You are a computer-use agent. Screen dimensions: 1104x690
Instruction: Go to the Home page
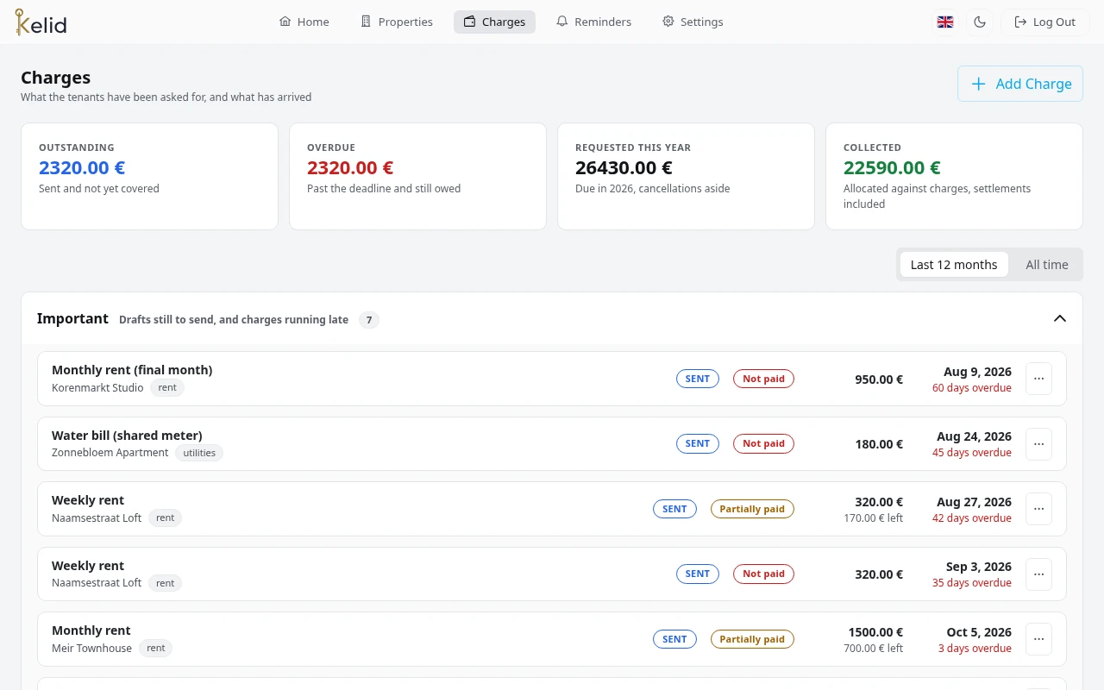[304, 22]
